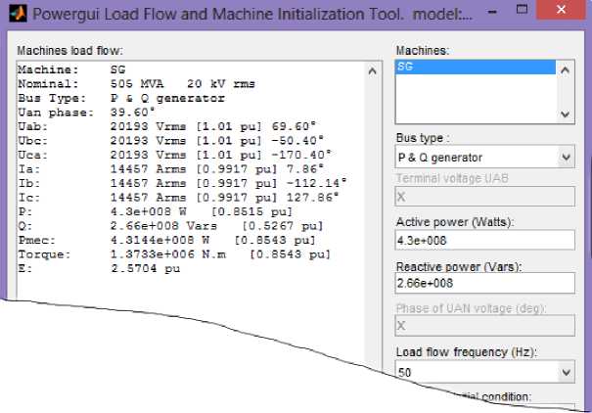Screen dimensions: 592x413
Task: Minimize the Powergui Load Flow window
Action: (x=492, y=12)
